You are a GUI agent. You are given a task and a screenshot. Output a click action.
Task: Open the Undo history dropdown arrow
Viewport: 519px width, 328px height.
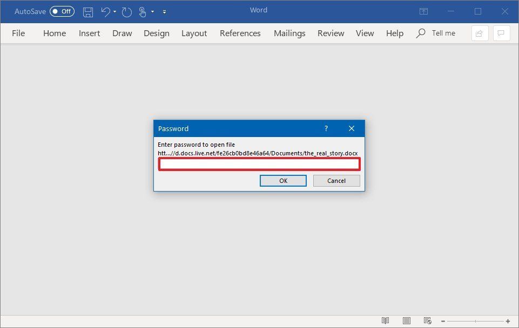pyautogui.click(x=114, y=11)
